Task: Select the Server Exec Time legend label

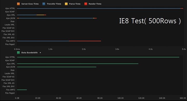Action: point(30,4)
